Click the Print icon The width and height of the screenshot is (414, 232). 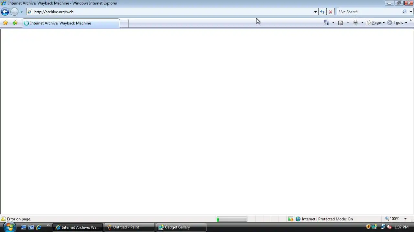point(355,23)
